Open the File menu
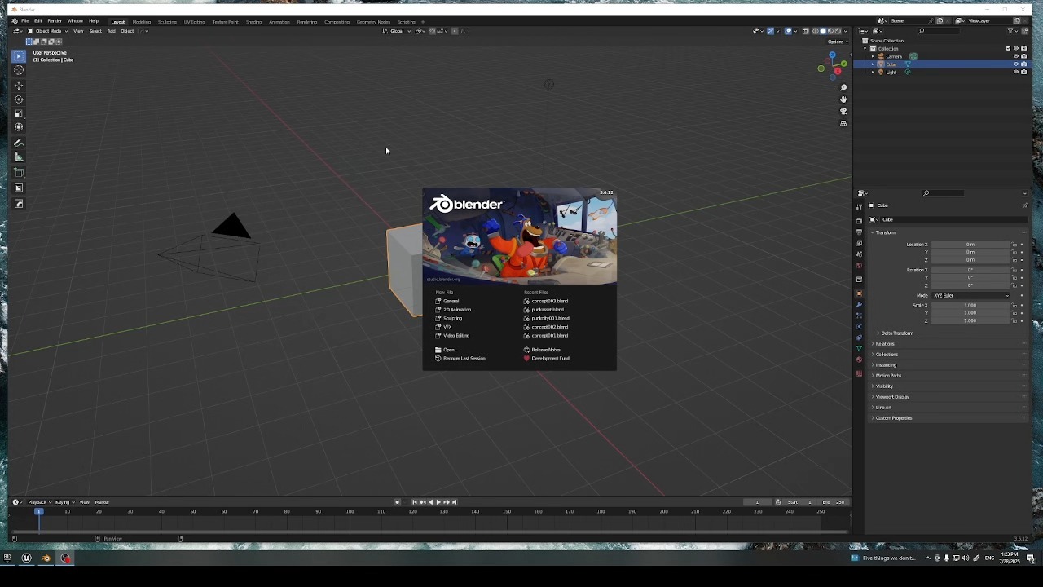Viewport: 1043px width, 587px height. 25,21
